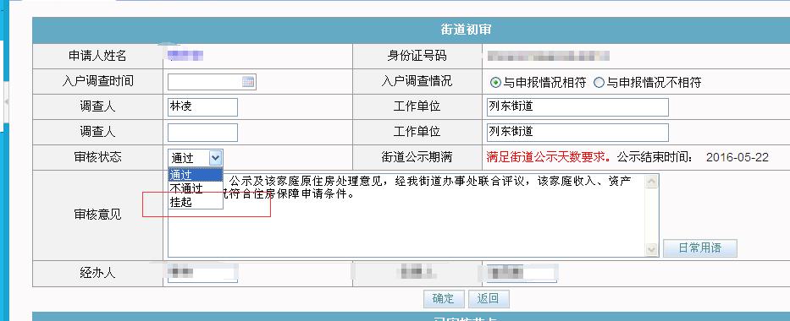Select the 与申报情况不相符 radio button
Screen dimensions: 790x321
pos(599,83)
